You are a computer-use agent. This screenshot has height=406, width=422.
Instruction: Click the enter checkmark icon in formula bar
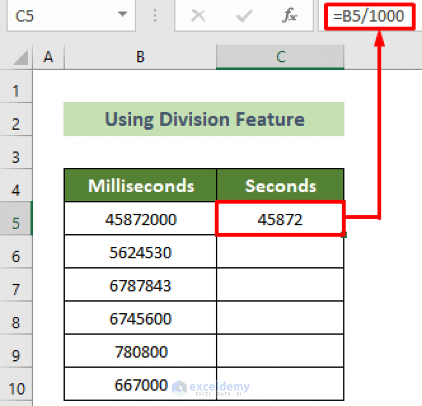[244, 15]
